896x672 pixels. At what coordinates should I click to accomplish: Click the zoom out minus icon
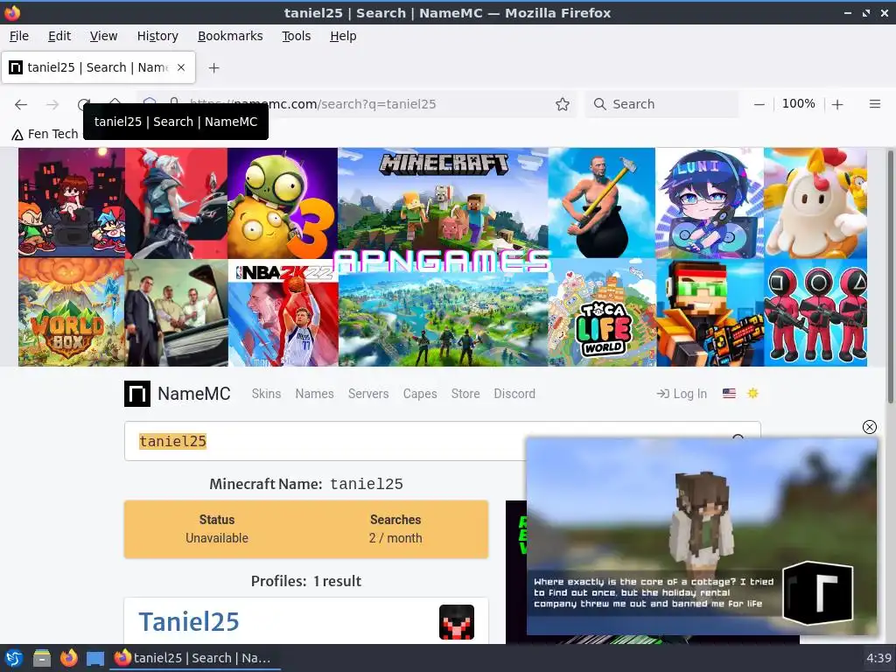759,104
